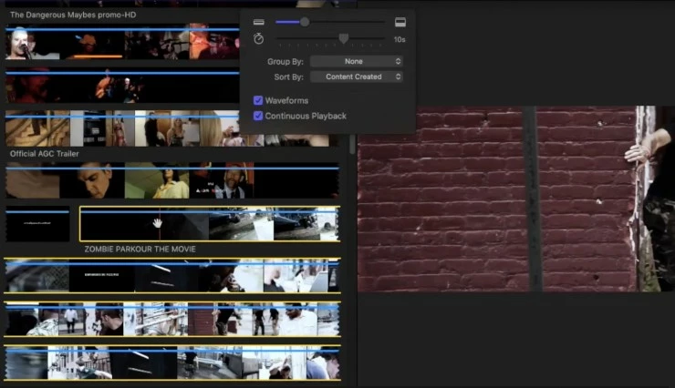Click the red skimmer line in selected clip
675x388 pixels.
pos(160,224)
